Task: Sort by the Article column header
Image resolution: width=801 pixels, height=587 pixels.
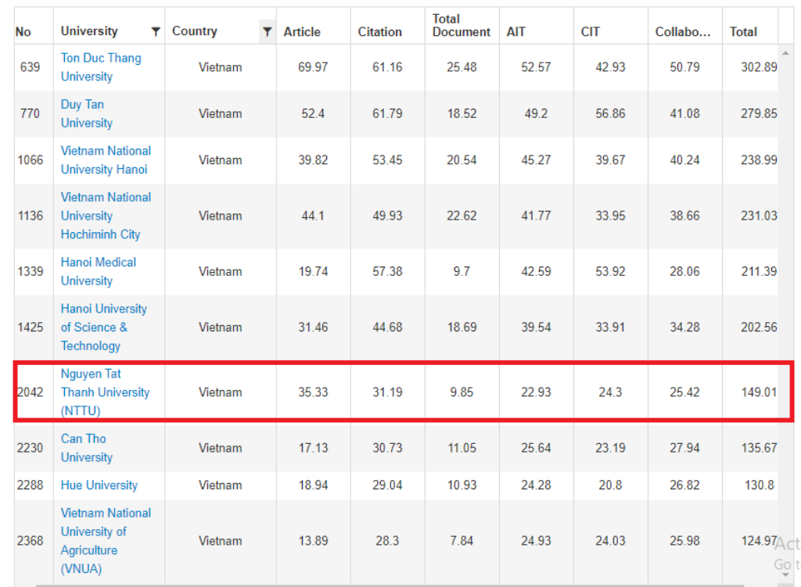Action: pos(302,31)
